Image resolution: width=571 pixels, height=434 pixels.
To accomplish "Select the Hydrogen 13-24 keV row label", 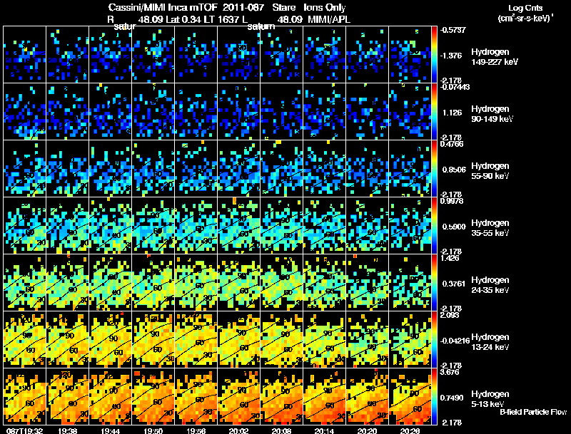I will coord(490,342).
